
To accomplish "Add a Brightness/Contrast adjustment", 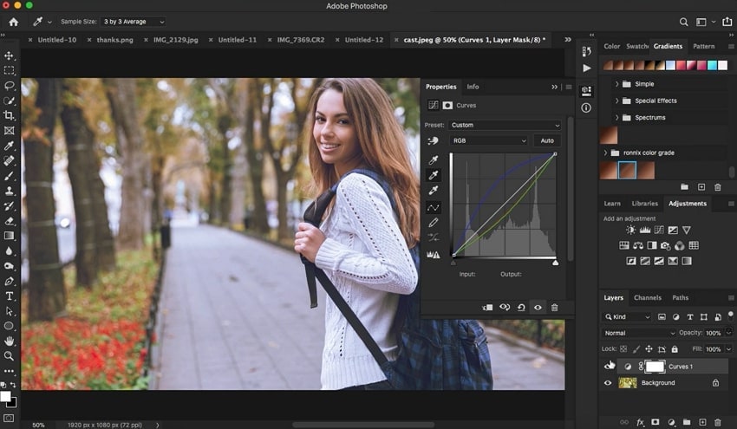I will pos(630,230).
